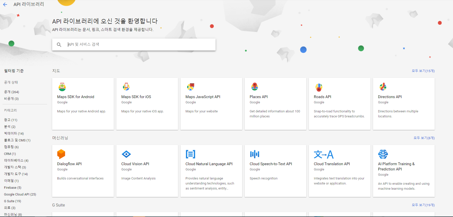Open 모두 보기(8개) for 머신러닝 section
The height and width of the screenshot is (217, 453).
click(424, 138)
